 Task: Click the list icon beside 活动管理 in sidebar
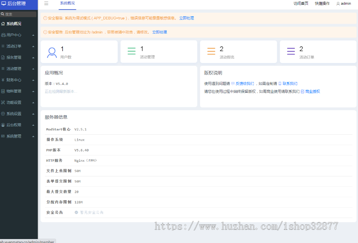3,69
